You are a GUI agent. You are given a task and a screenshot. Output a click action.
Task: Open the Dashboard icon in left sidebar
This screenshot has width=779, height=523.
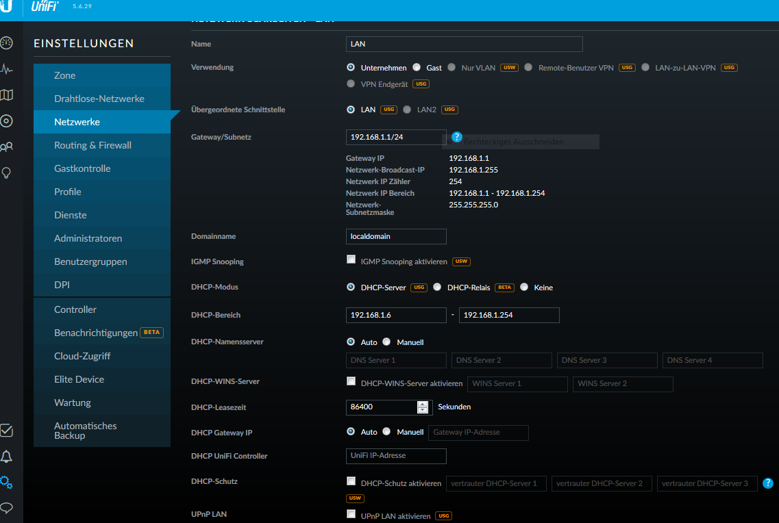click(x=6, y=43)
